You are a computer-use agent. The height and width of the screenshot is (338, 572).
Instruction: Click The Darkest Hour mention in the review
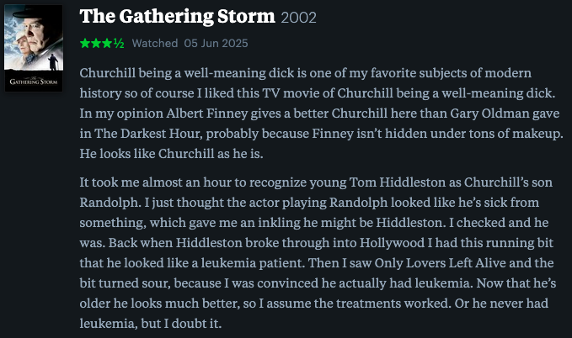pos(147,134)
